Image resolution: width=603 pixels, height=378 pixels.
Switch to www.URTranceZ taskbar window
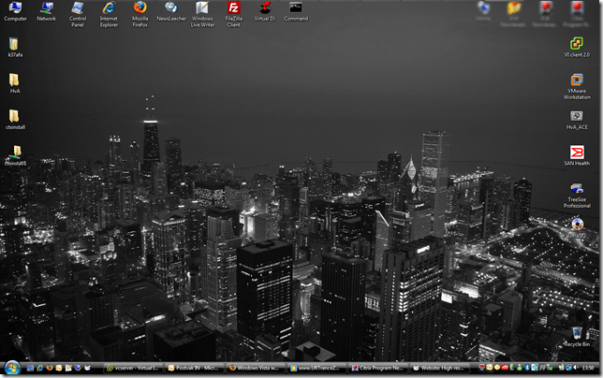pyautogui.click(x=316, y=368)
